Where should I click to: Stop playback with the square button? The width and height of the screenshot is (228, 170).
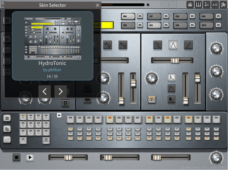coord(16,157)
